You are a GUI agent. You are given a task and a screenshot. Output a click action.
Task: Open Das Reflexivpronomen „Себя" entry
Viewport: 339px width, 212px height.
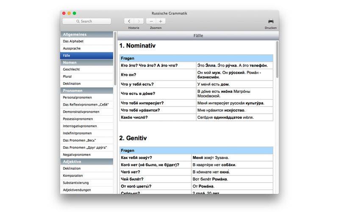[86, 105]
